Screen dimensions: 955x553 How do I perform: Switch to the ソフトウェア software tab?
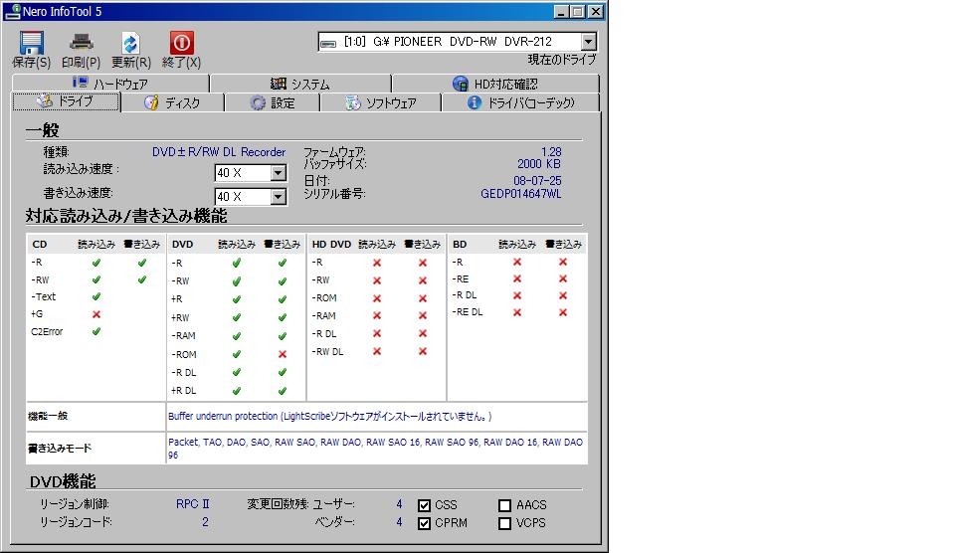pos(380,102)
